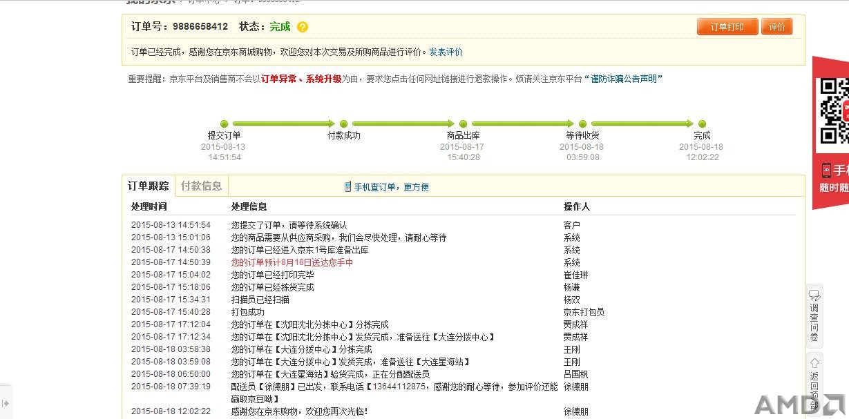Click operator name 杨双
849x419 pixels.
point(572,300)
